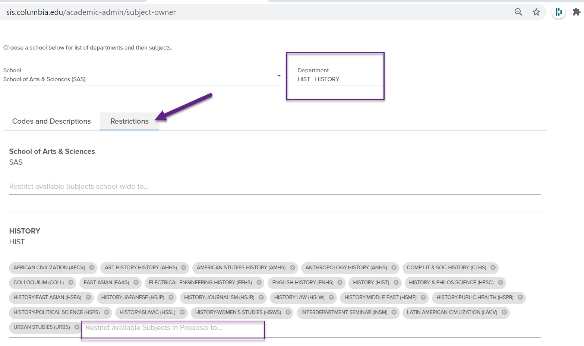Image resolution: width=584 pixels, height=346 pixels.
Task: Expand the School dropdown arrow
Action: click(279, 76)
